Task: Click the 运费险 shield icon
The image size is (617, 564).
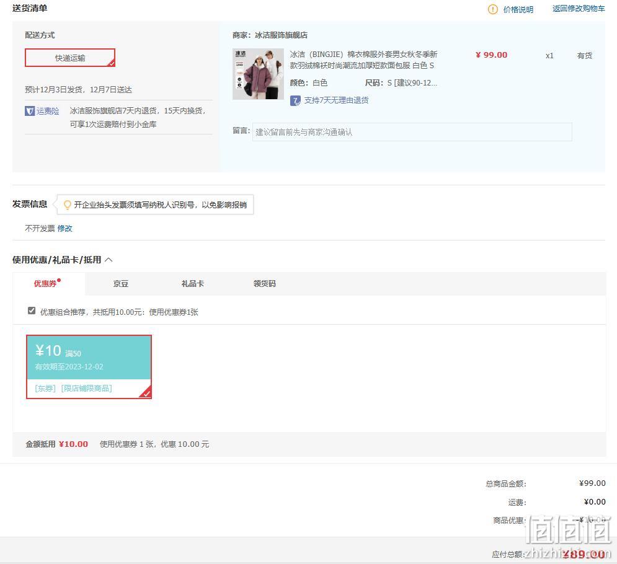Action: [x=30, y=111]
